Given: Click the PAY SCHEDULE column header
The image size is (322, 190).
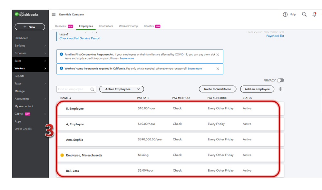Looking at the screenshot, I should tap(217, 98).
